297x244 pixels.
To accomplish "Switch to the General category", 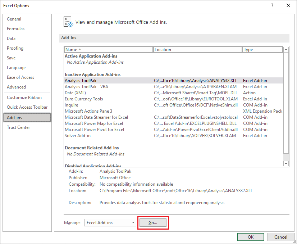I will 14,19.
